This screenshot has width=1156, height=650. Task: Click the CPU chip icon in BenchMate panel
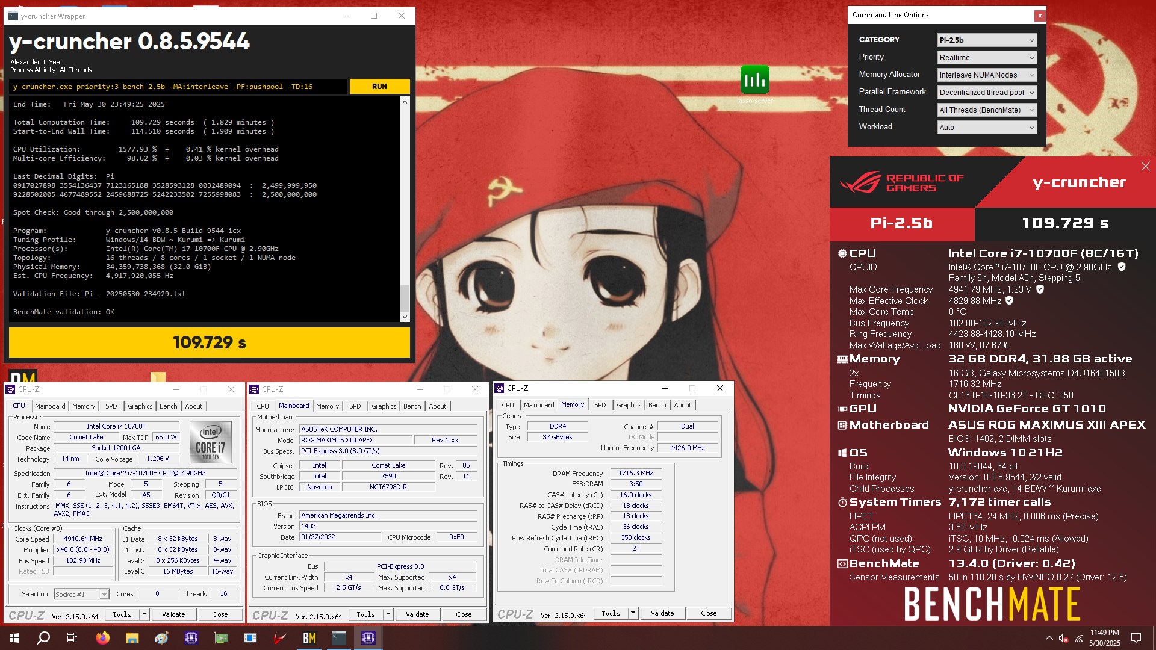click(x=842, y=253)
